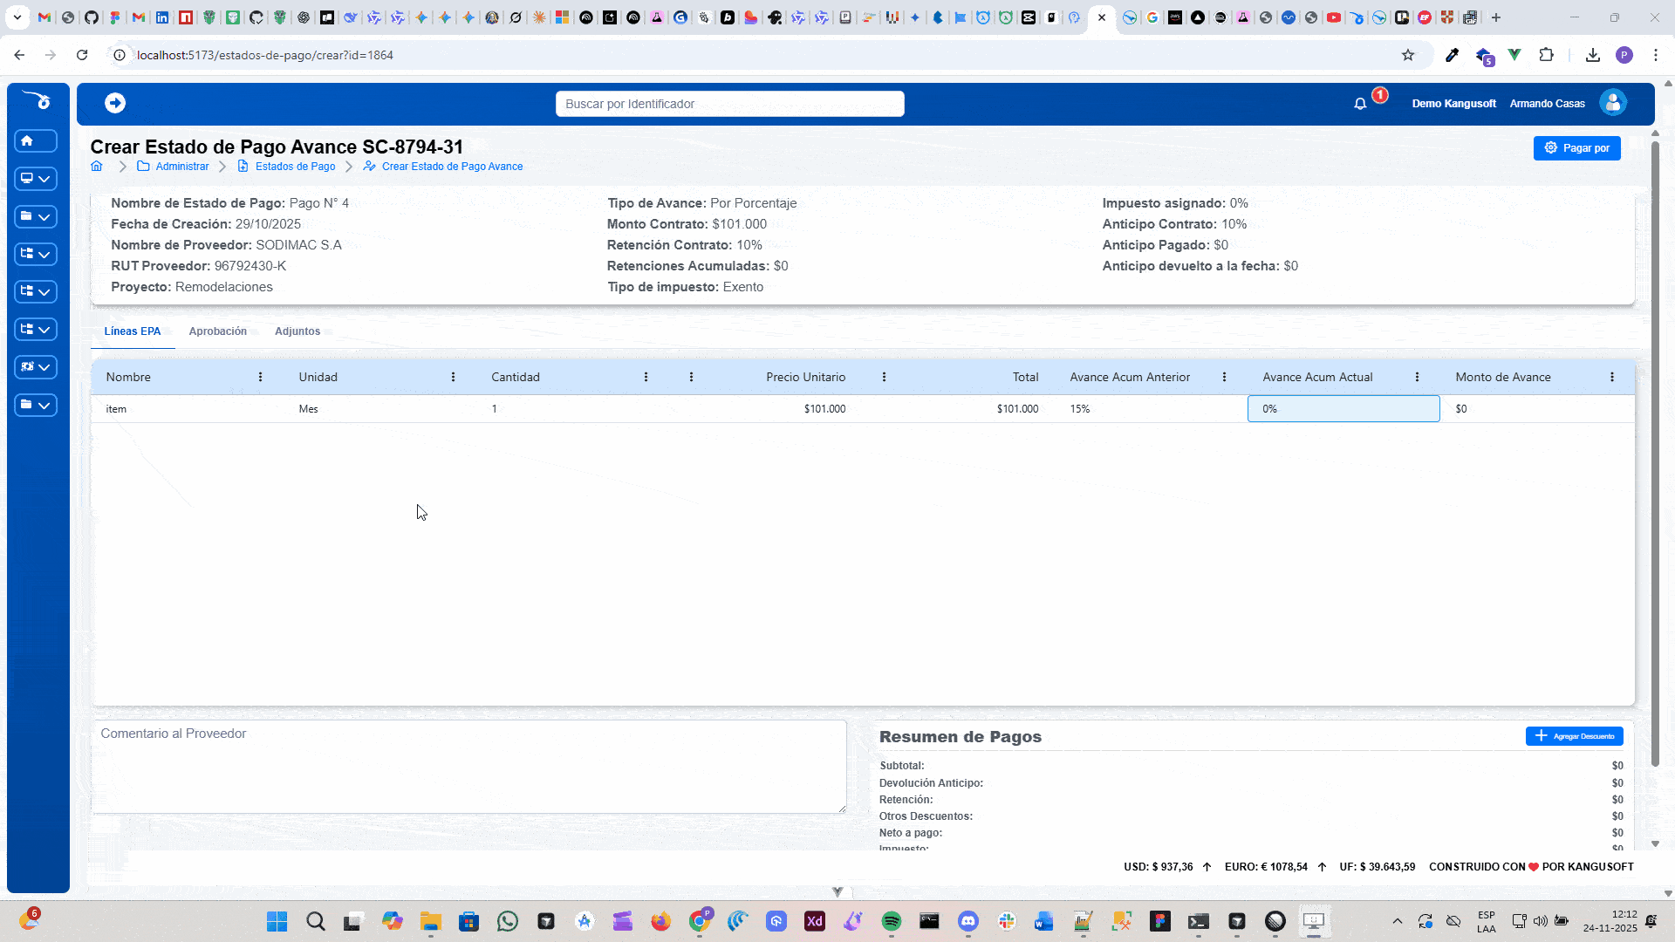Go back with the browser back arrow

[19, 55]
